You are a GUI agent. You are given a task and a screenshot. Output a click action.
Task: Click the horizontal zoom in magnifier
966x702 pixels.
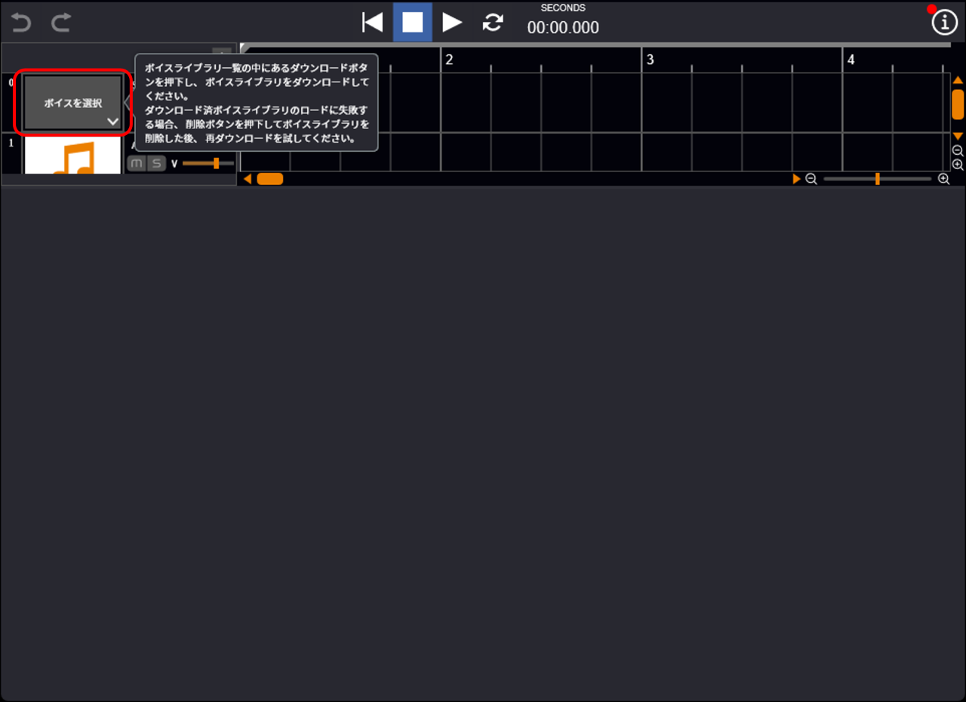tap(943, 179)
